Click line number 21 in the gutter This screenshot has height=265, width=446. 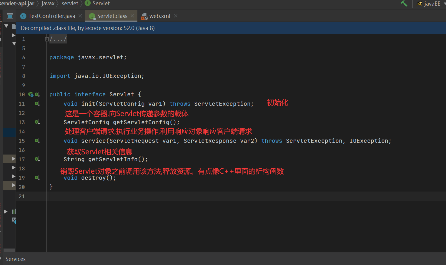coord(22,197)
